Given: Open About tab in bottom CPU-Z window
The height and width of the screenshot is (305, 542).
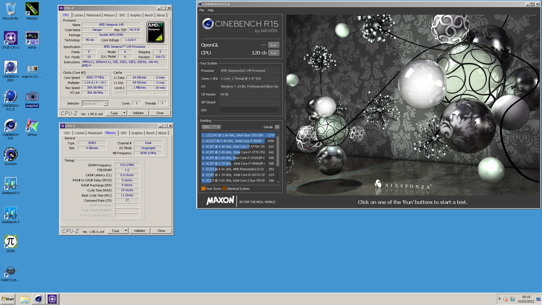Looking at the screenshot, I should tap(162, 133).
